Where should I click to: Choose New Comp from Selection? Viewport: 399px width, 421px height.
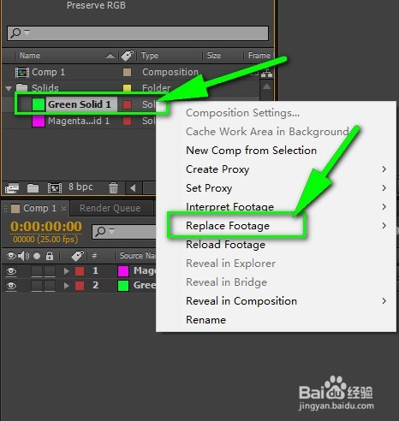tap(251, 151)
